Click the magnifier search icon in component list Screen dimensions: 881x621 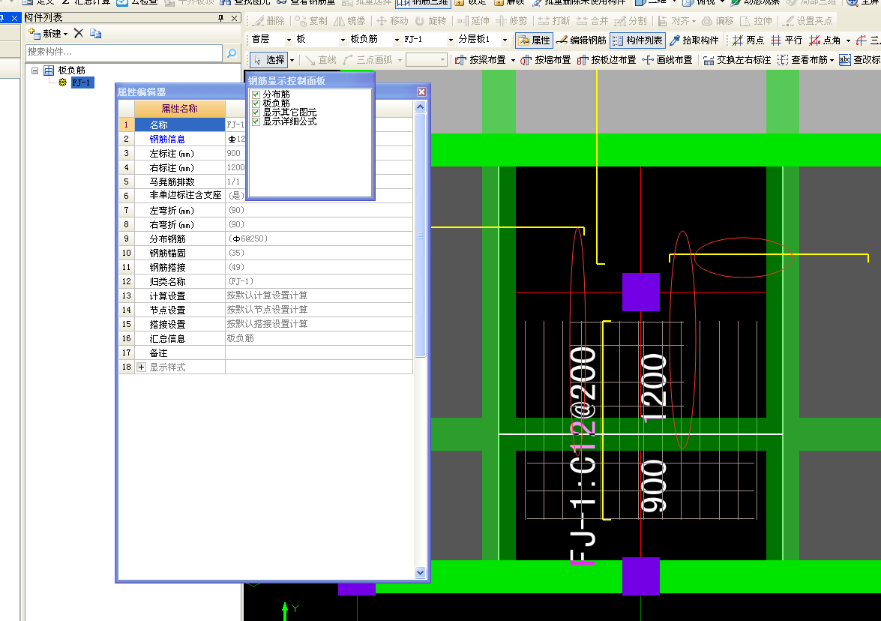pos(232,52)
